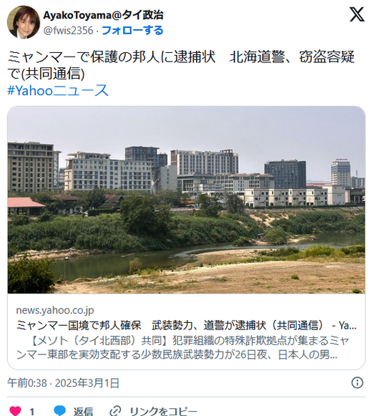The image size is (372, 416).
Task: Click the tweet text about 逮捕状
Action: 181,65
